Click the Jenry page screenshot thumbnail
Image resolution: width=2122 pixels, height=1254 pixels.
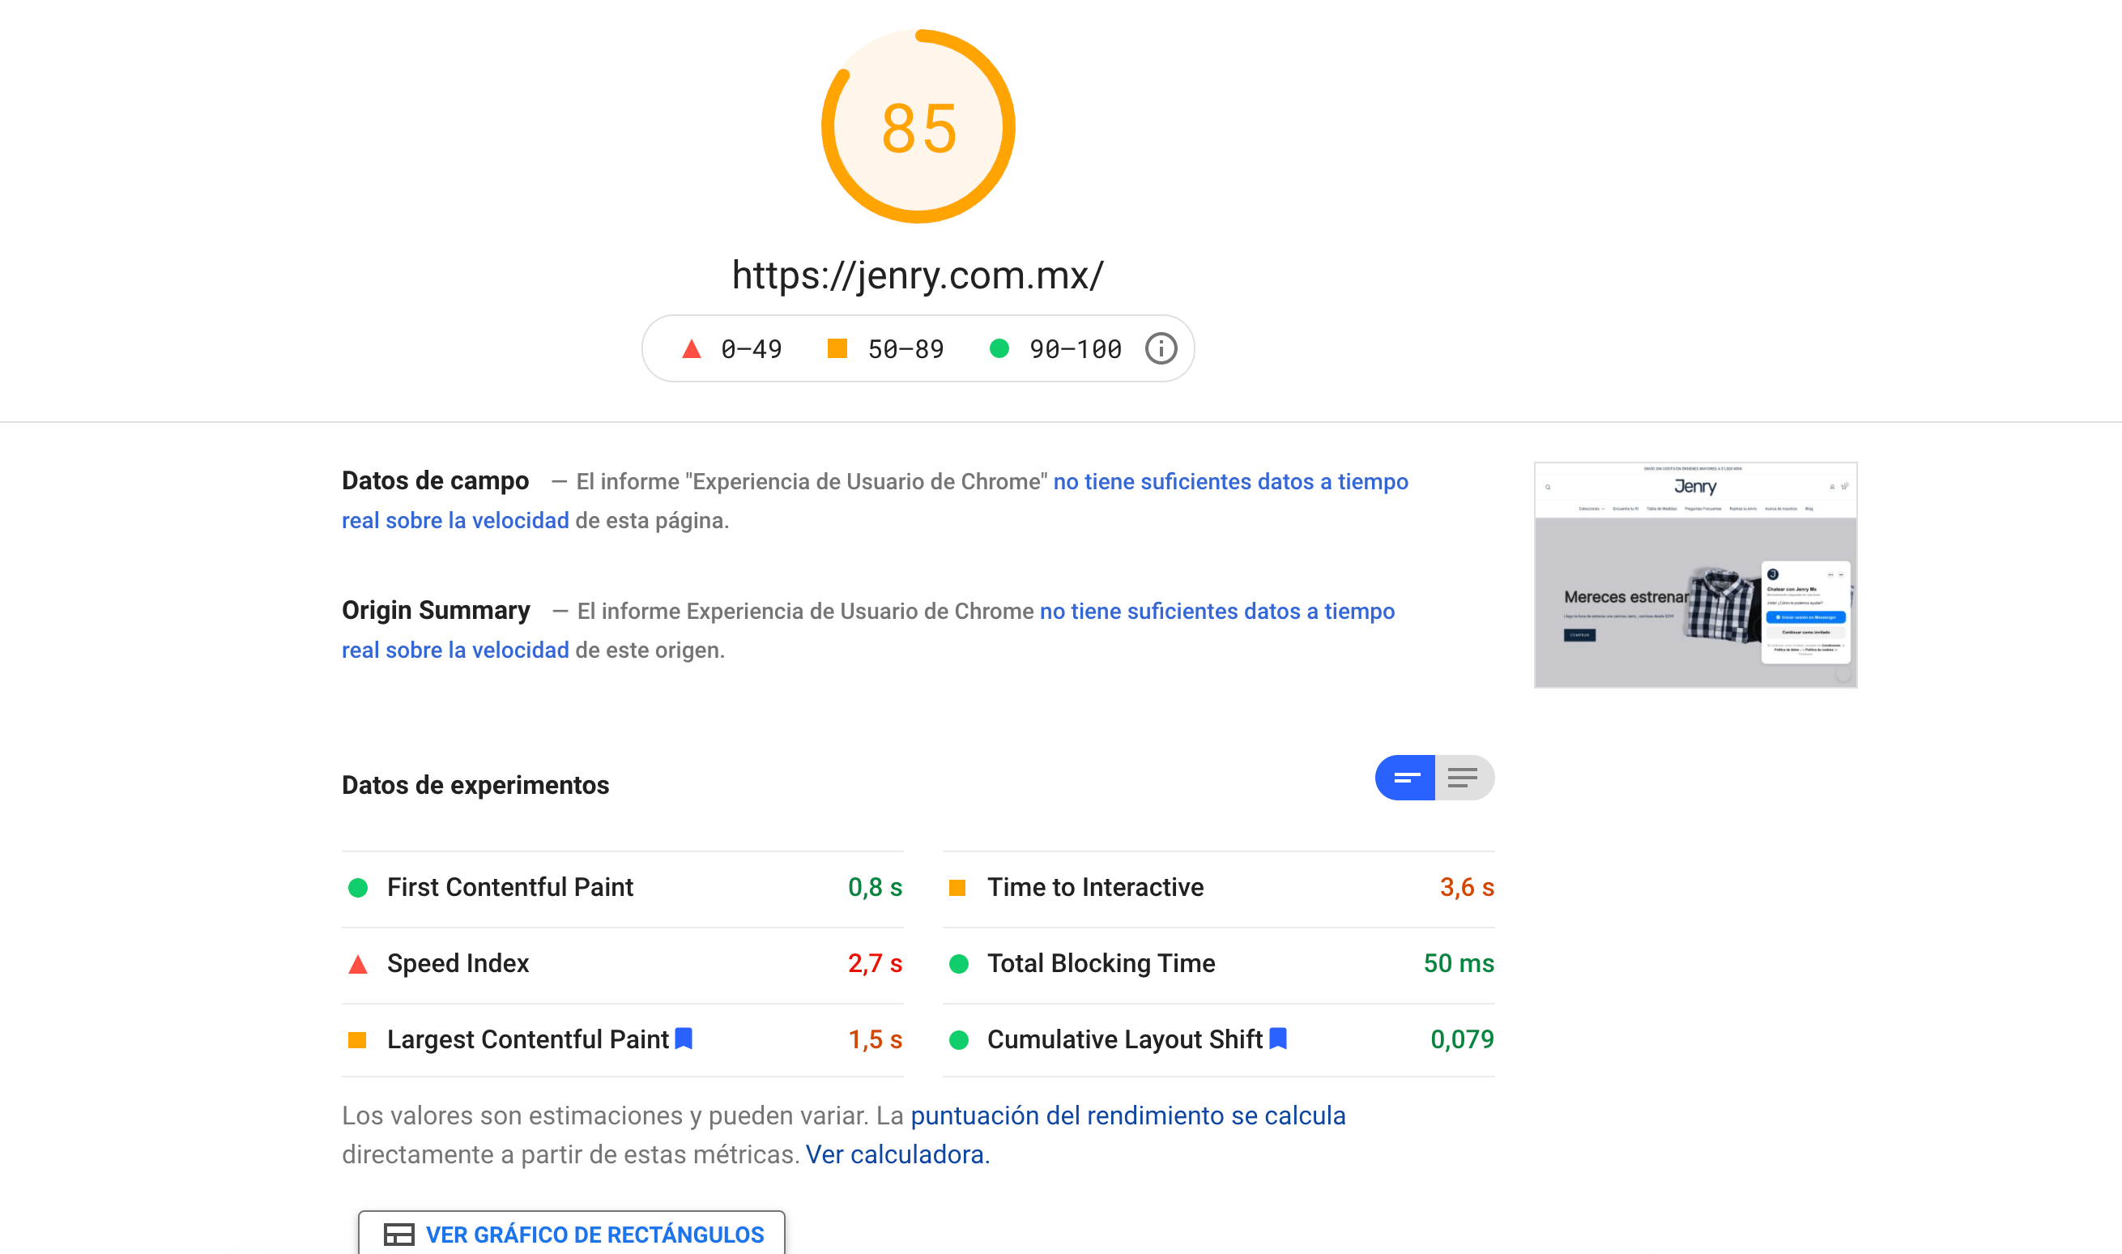(1695, 574)
